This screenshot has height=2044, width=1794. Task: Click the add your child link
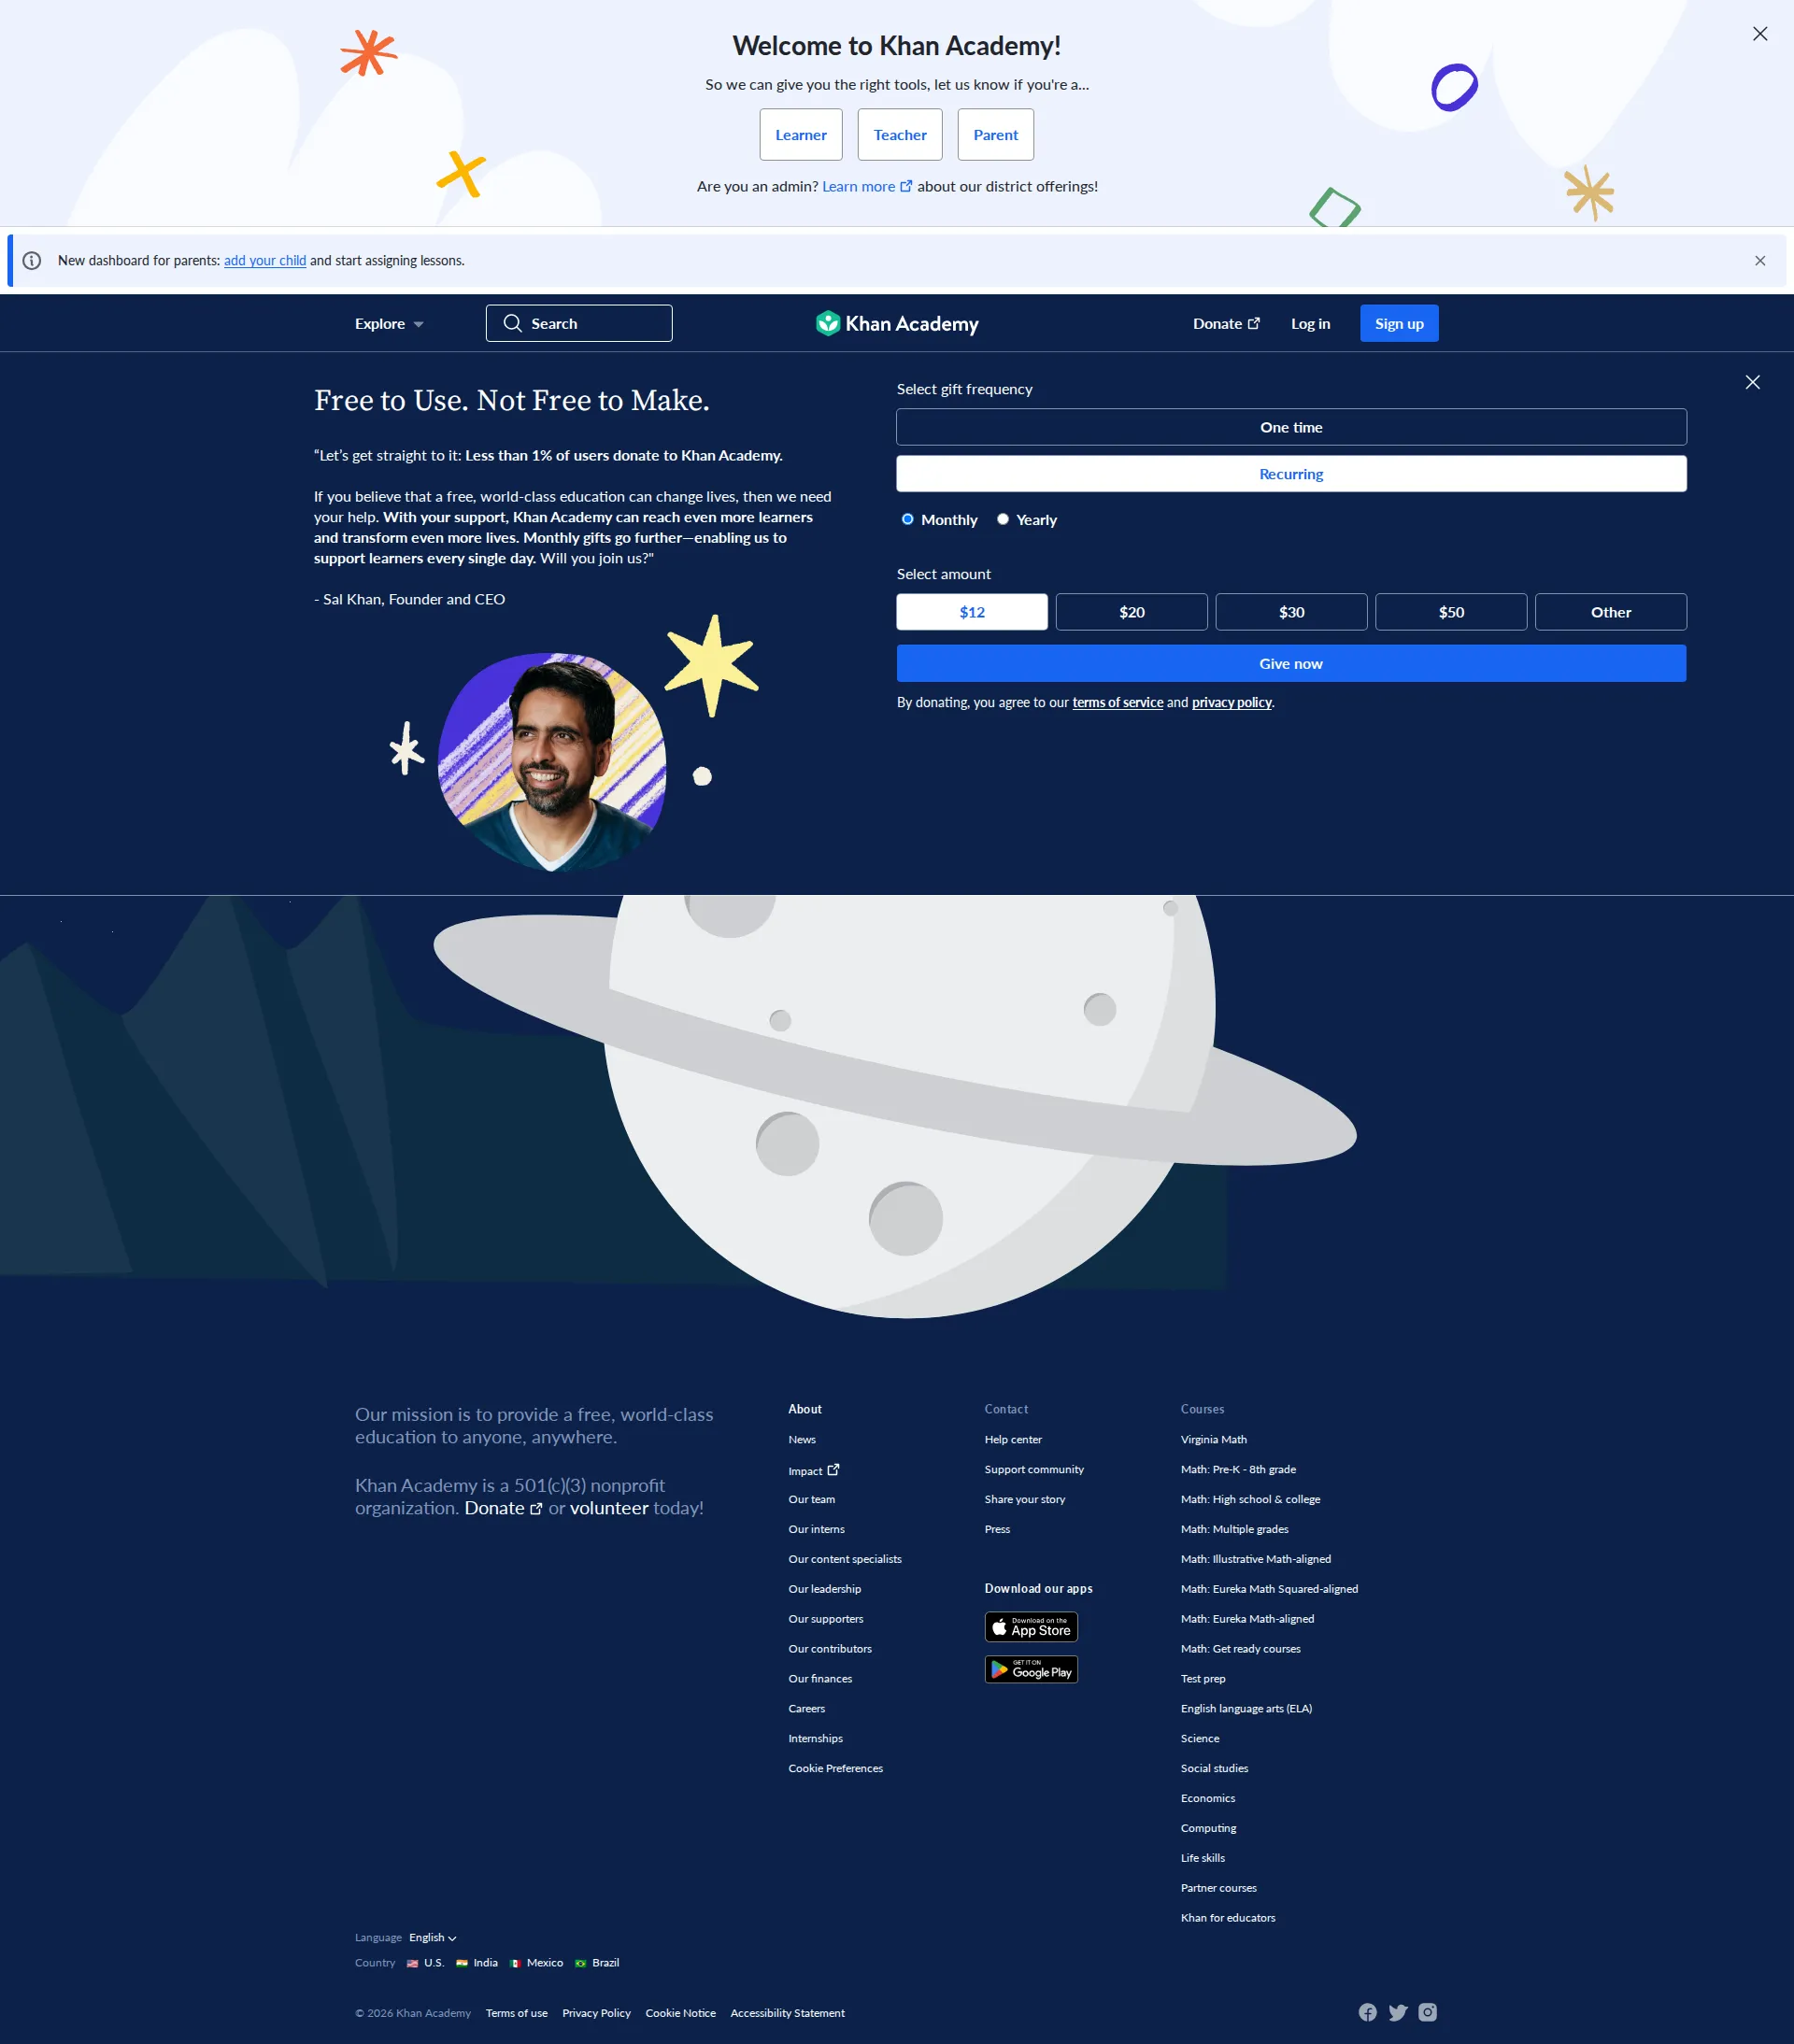tap(265, 261)
